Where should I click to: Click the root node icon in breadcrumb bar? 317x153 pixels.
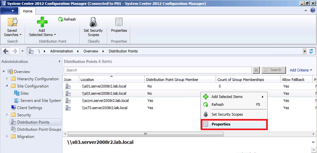(x=31, y=51)
